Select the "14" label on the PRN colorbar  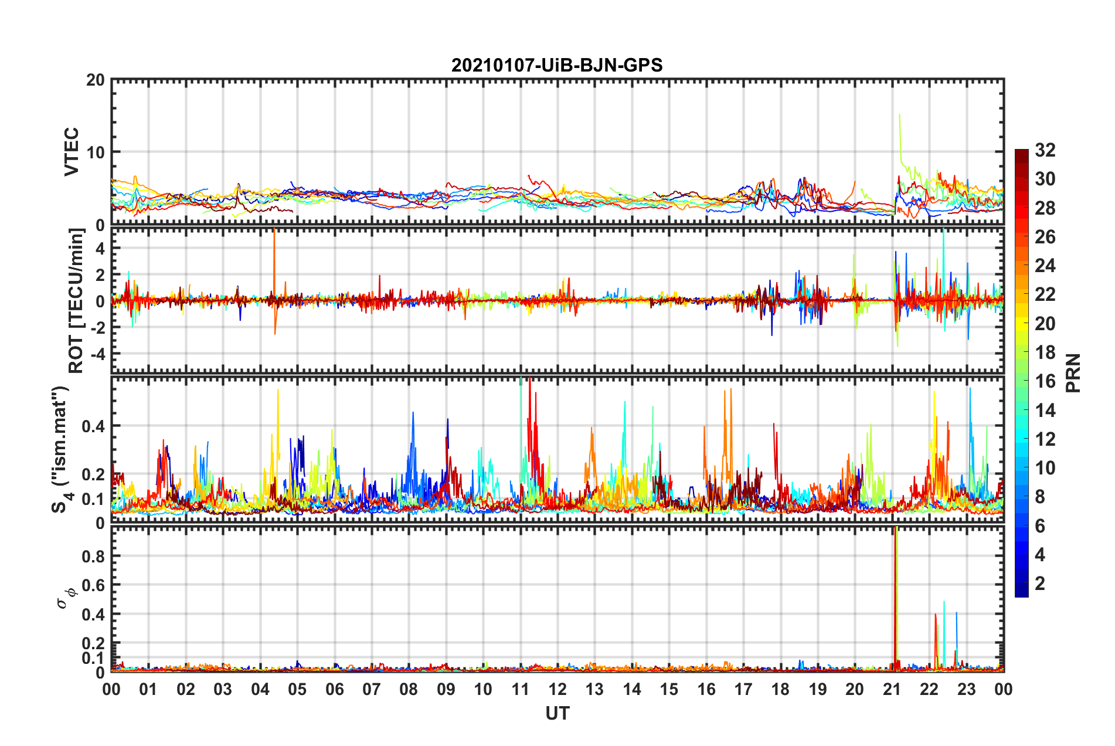(1045, 410)
